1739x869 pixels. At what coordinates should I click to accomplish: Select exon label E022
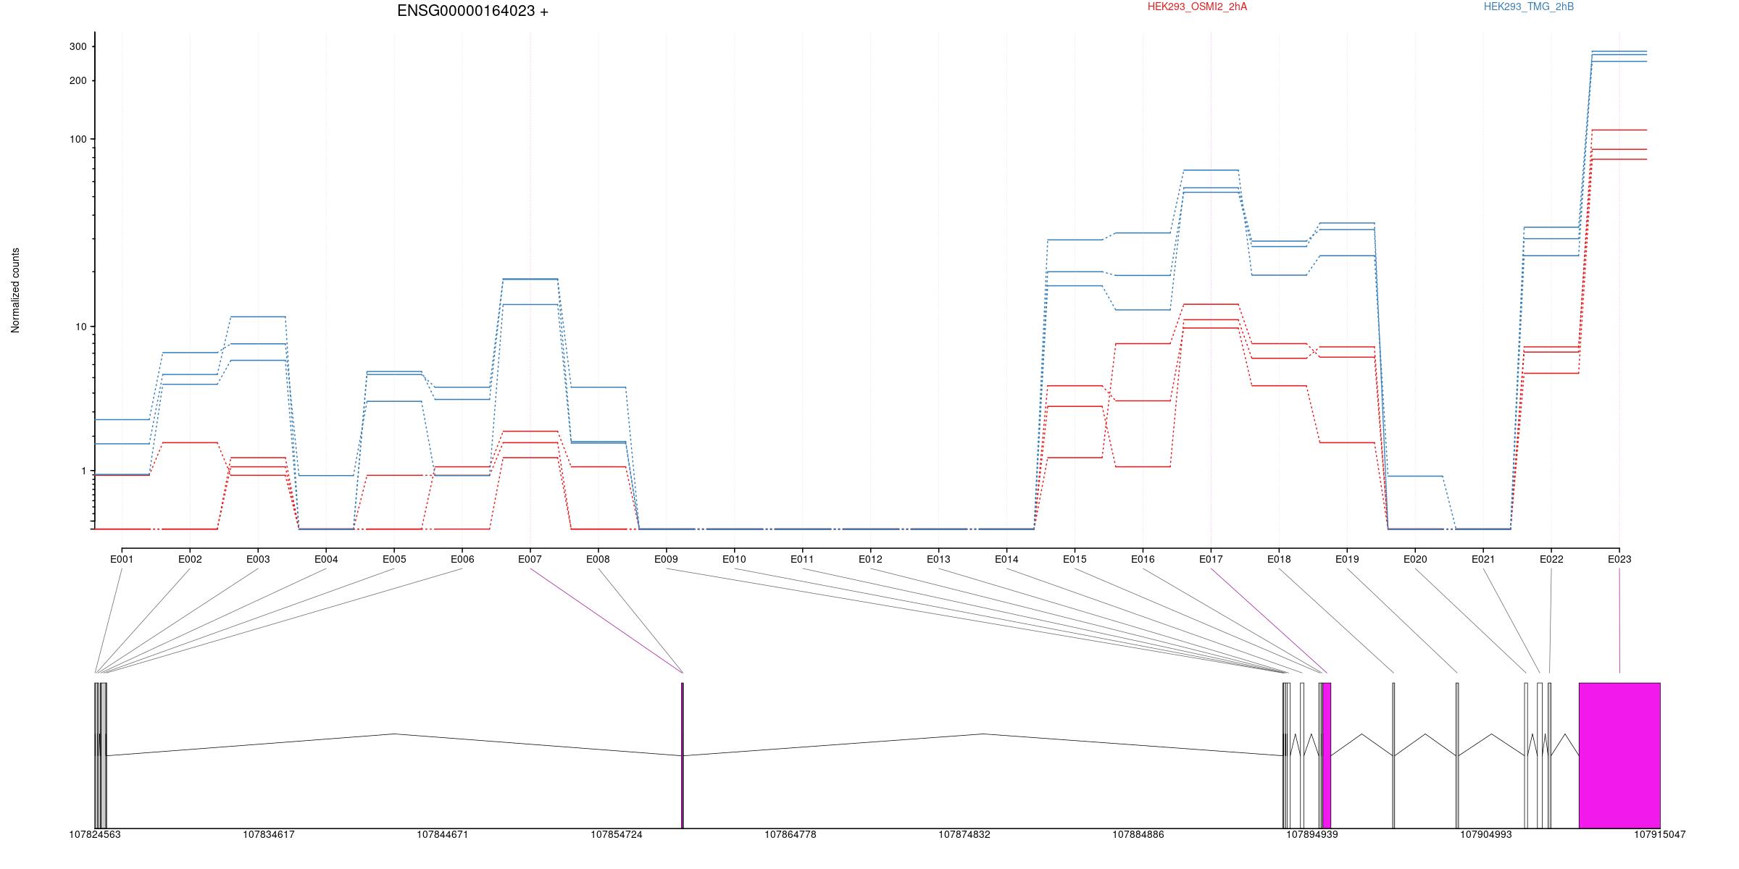1551,559
